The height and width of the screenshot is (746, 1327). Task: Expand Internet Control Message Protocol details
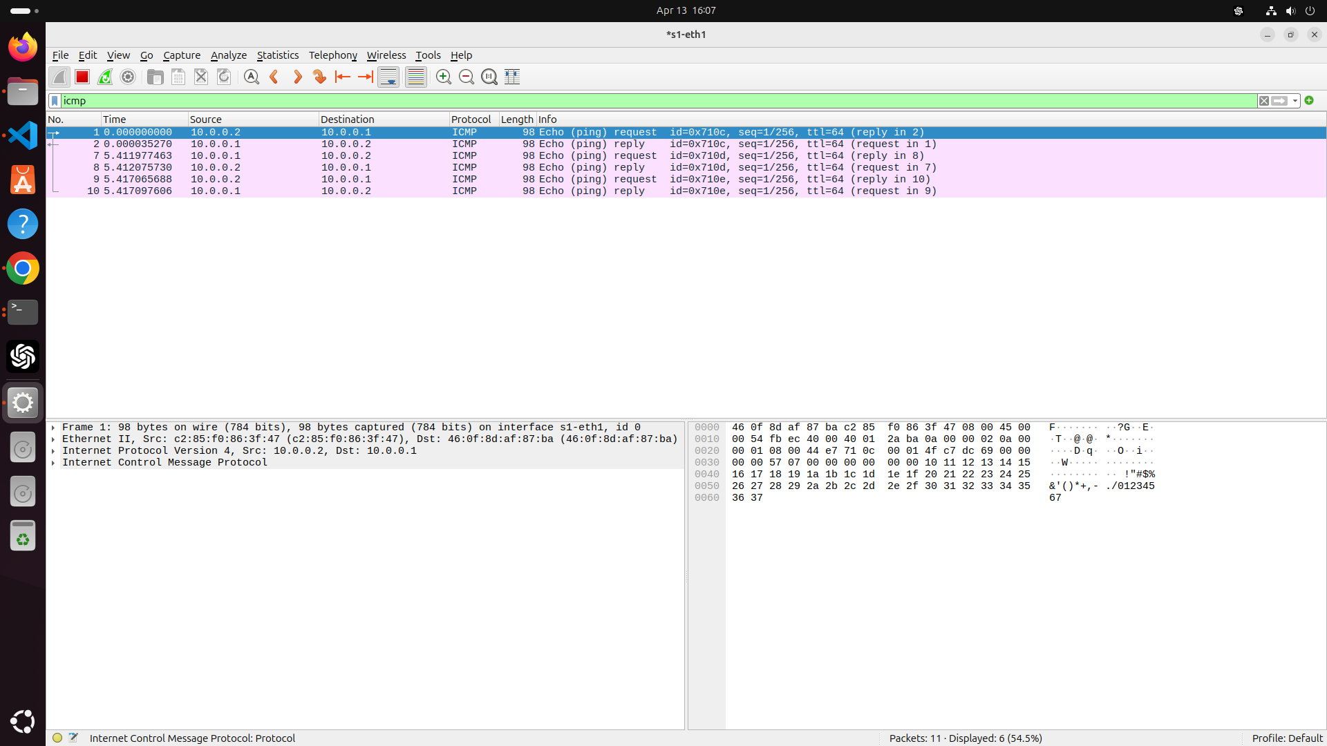point(53,463)
